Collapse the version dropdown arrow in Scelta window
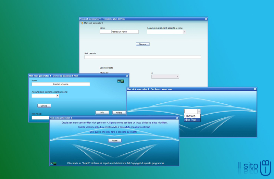 199,111
